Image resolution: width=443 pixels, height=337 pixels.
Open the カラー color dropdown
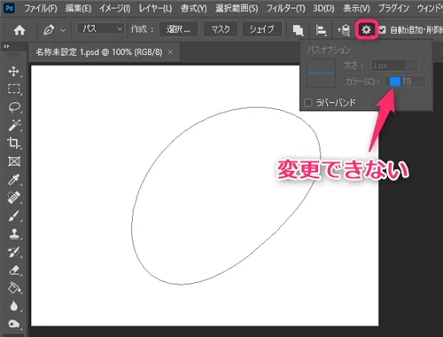tap(406, 82)
